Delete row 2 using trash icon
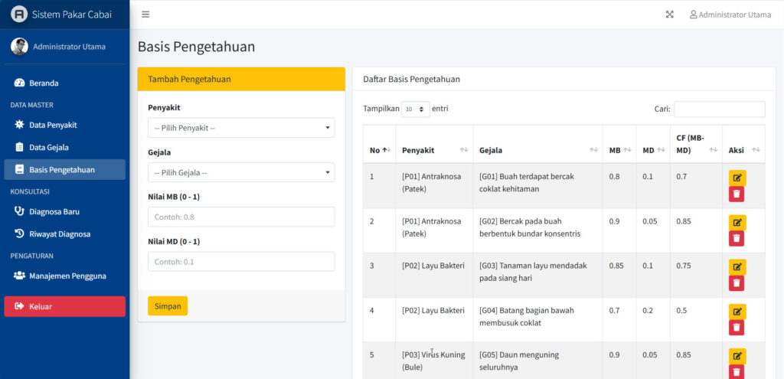The width and height of the screenshot is (784, 379). point(737,239)
